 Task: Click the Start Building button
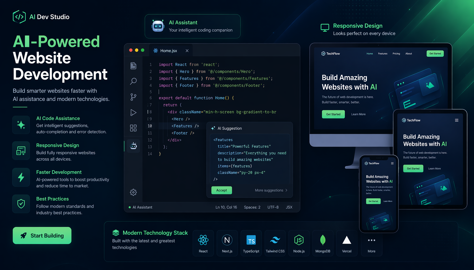pyautogui.click(x=42, y=235)
